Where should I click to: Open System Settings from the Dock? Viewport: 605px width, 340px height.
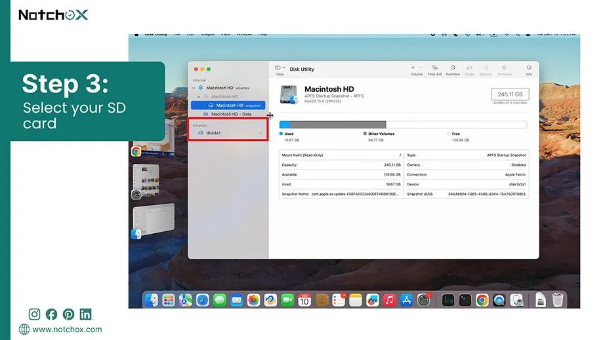(x=424, y=300)
